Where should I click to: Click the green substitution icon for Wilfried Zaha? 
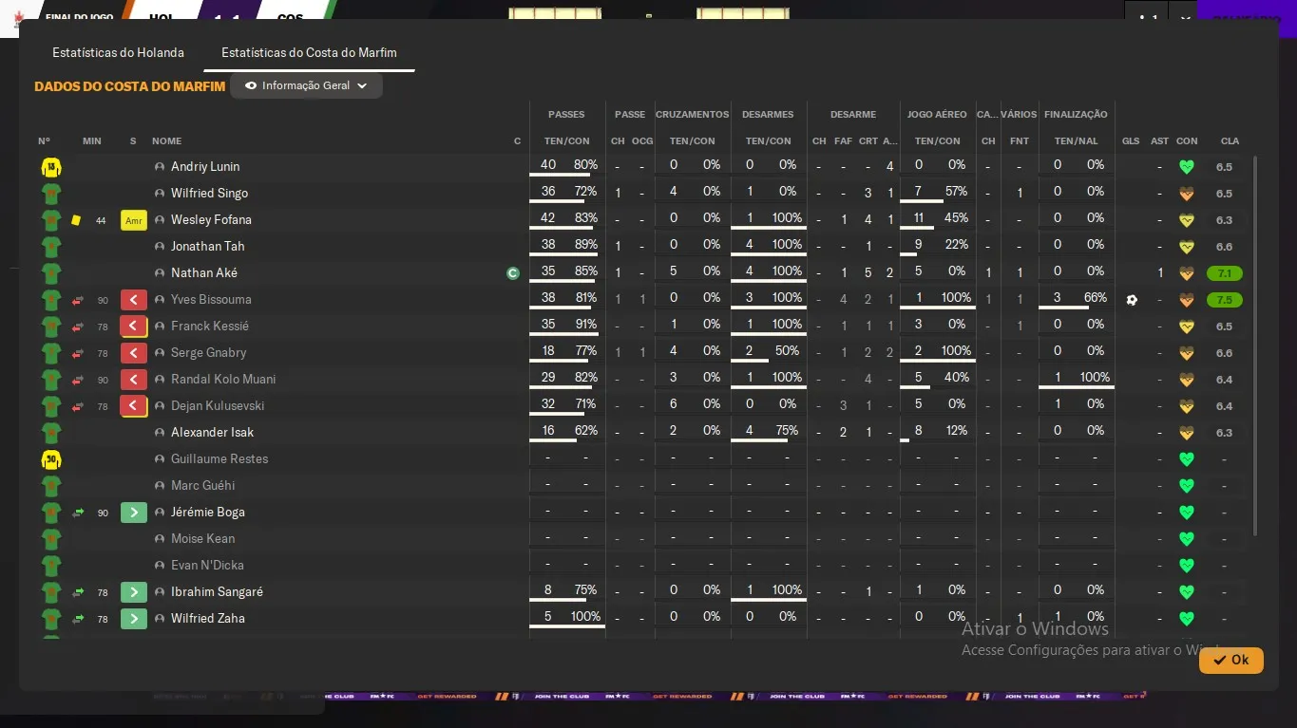134,619
